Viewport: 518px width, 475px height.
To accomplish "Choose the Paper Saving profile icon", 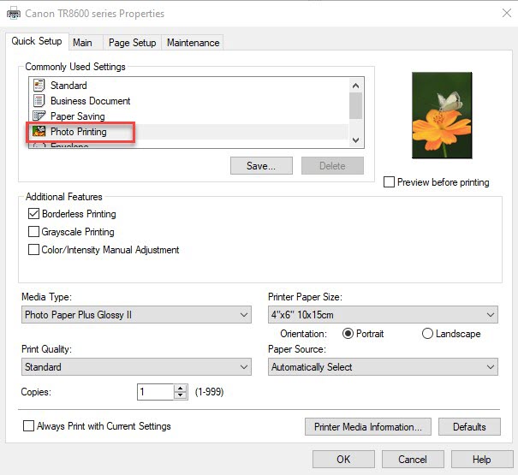I will (x=38, y=116).
